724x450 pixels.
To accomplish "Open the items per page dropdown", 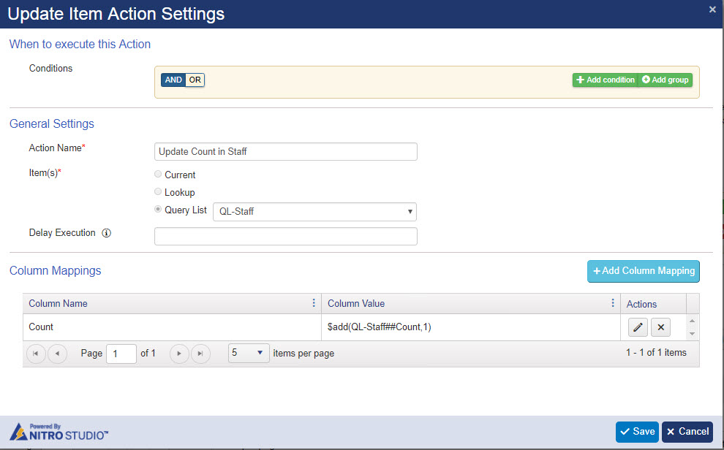I will [x=249, y=353].
